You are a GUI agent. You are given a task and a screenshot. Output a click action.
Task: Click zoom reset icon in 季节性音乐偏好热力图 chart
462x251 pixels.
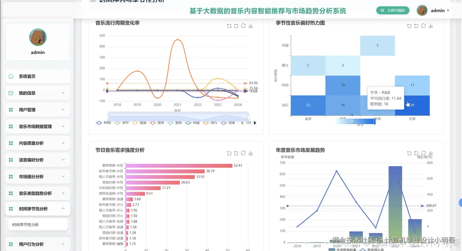pyautogui.click(x=416, y=26)
